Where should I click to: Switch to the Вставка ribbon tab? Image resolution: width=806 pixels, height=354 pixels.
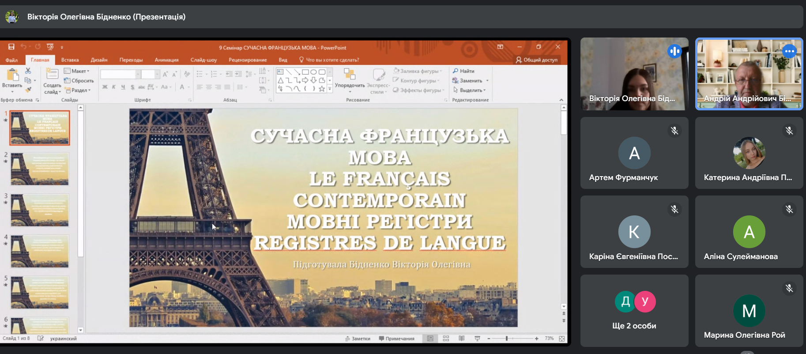click(x=70, y=60)
